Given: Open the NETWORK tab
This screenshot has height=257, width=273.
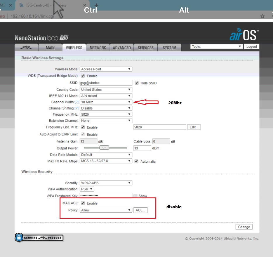Looking at the screenshot, I should click(98, 48).
